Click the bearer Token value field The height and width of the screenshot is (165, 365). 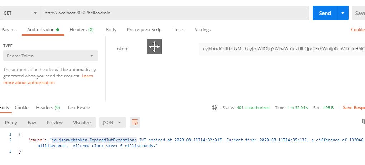click(282, 49)
